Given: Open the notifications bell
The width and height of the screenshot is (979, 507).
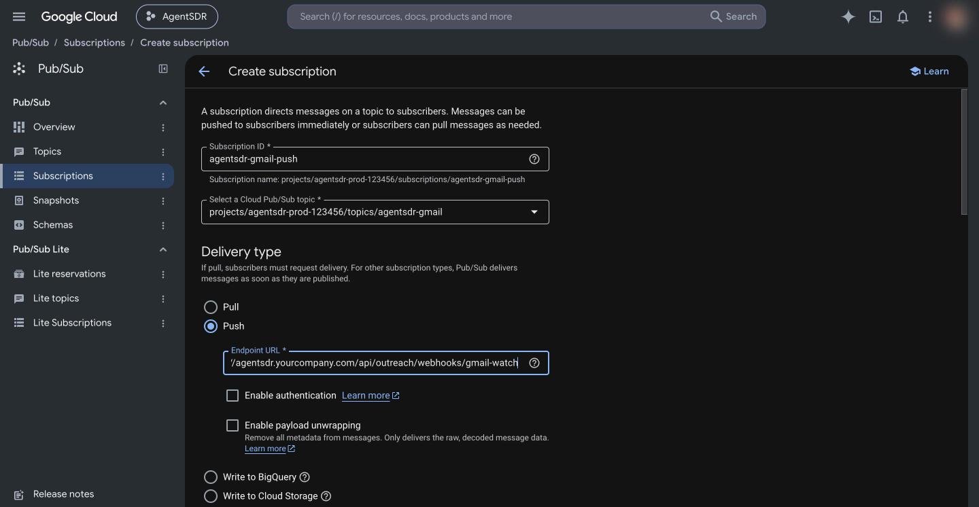Looking at the screenshot, I should [x=903, y=17].
